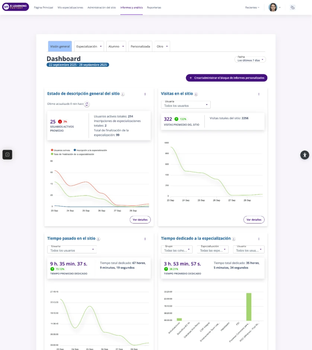The width and height of the screenshot is (312, 350).
Task: Open three-dot menu of Estado de descripción general block
Action: click(x=145, y=94)
